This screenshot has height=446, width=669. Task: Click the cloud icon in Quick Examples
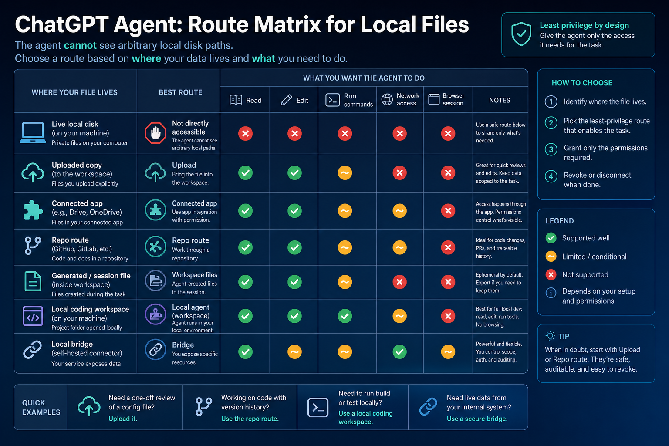click(89, 406)
